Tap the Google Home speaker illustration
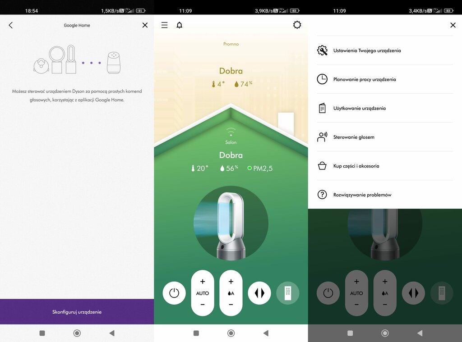 click(114, 62)
